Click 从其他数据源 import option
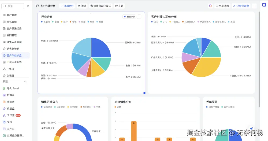The image size is (268, 141). pyautogui.click(x=15, y=136)
